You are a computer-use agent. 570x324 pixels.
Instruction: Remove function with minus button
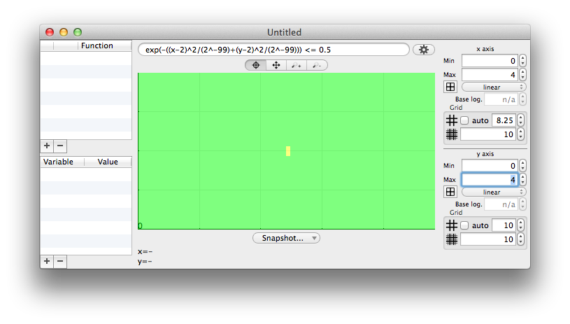[x=60, y=146]
